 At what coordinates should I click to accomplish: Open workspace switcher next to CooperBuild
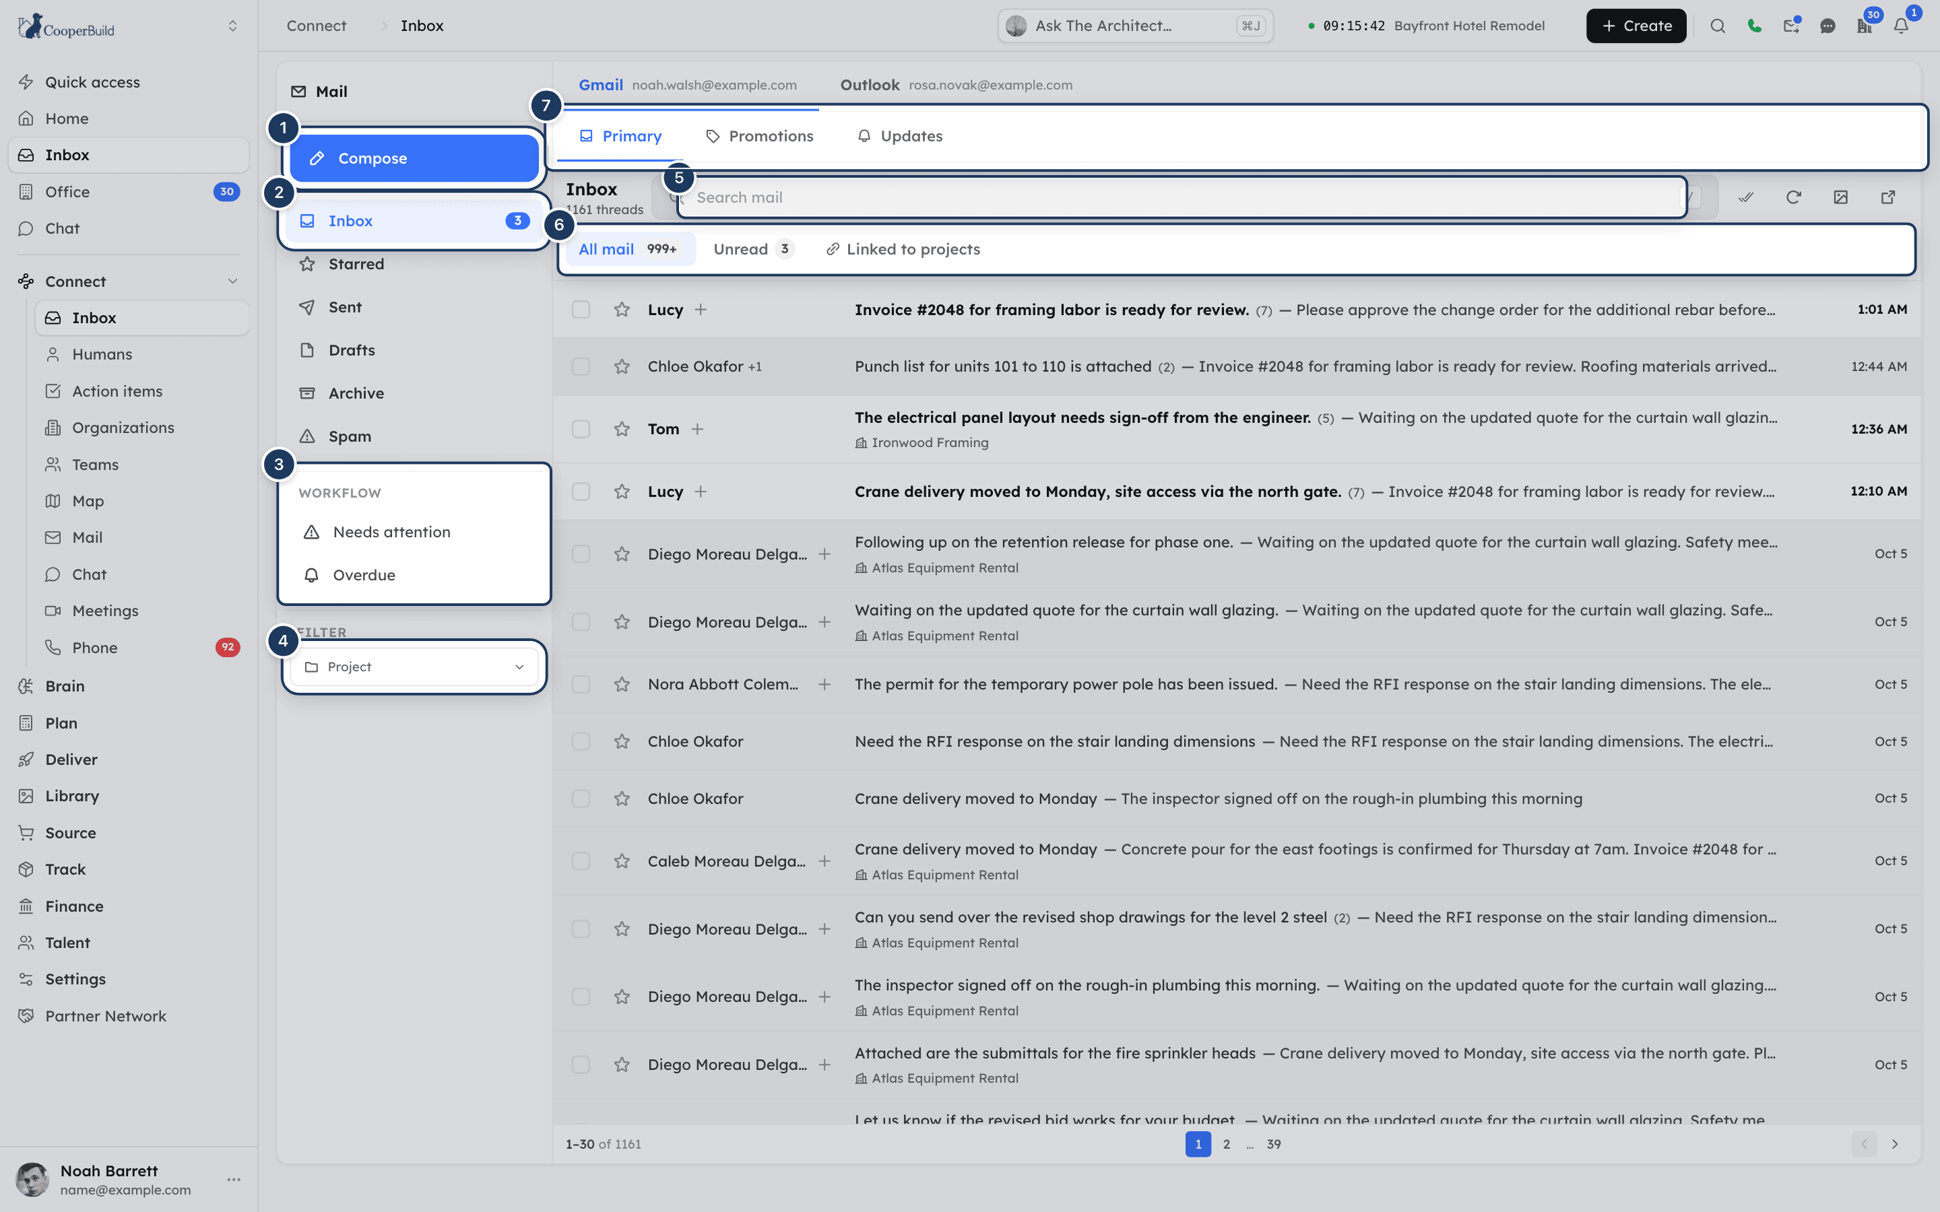(x=232, y=26)
